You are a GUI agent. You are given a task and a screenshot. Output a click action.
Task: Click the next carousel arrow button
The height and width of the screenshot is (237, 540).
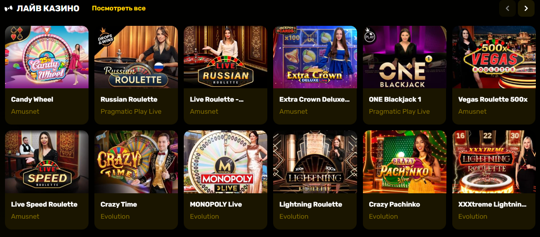click(x=526, y=8)
